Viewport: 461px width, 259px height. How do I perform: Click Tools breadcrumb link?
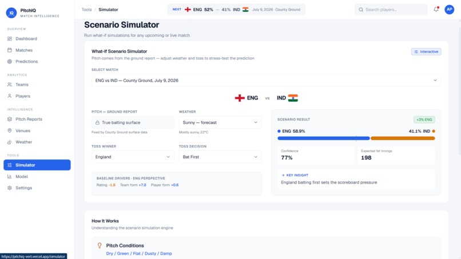click(x=86, y=9)
